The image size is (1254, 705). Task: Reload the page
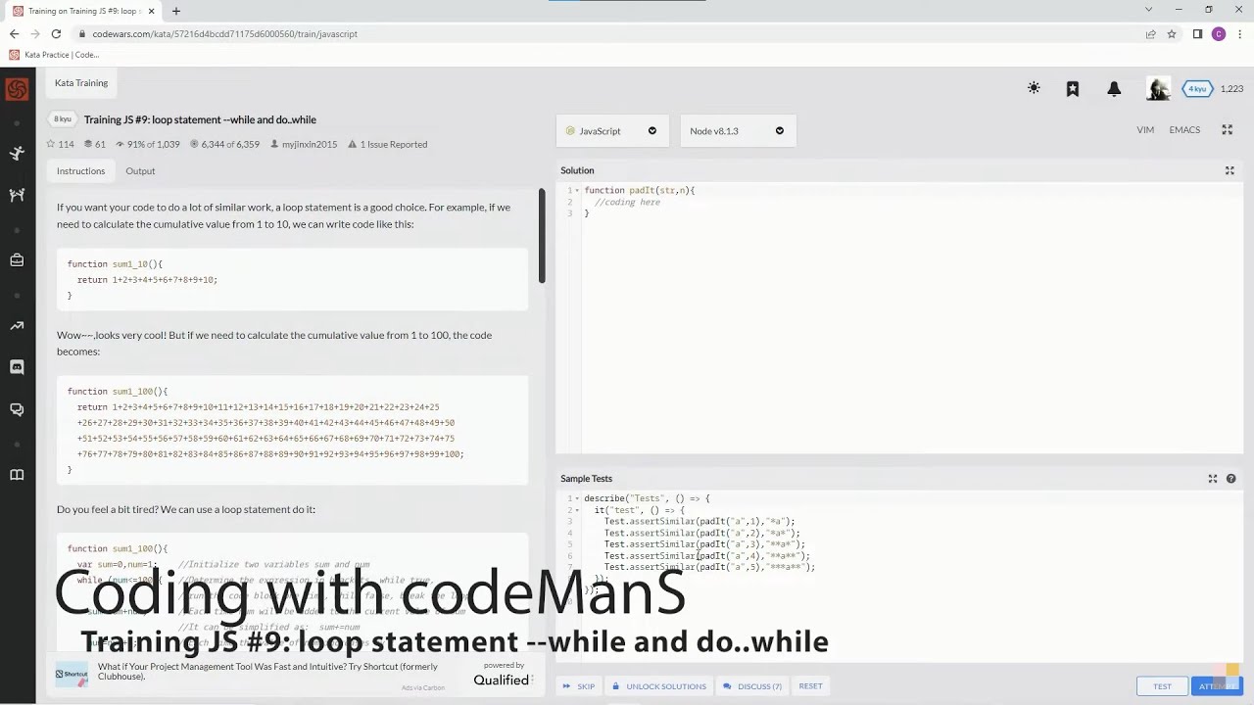[x=56, y=34]
